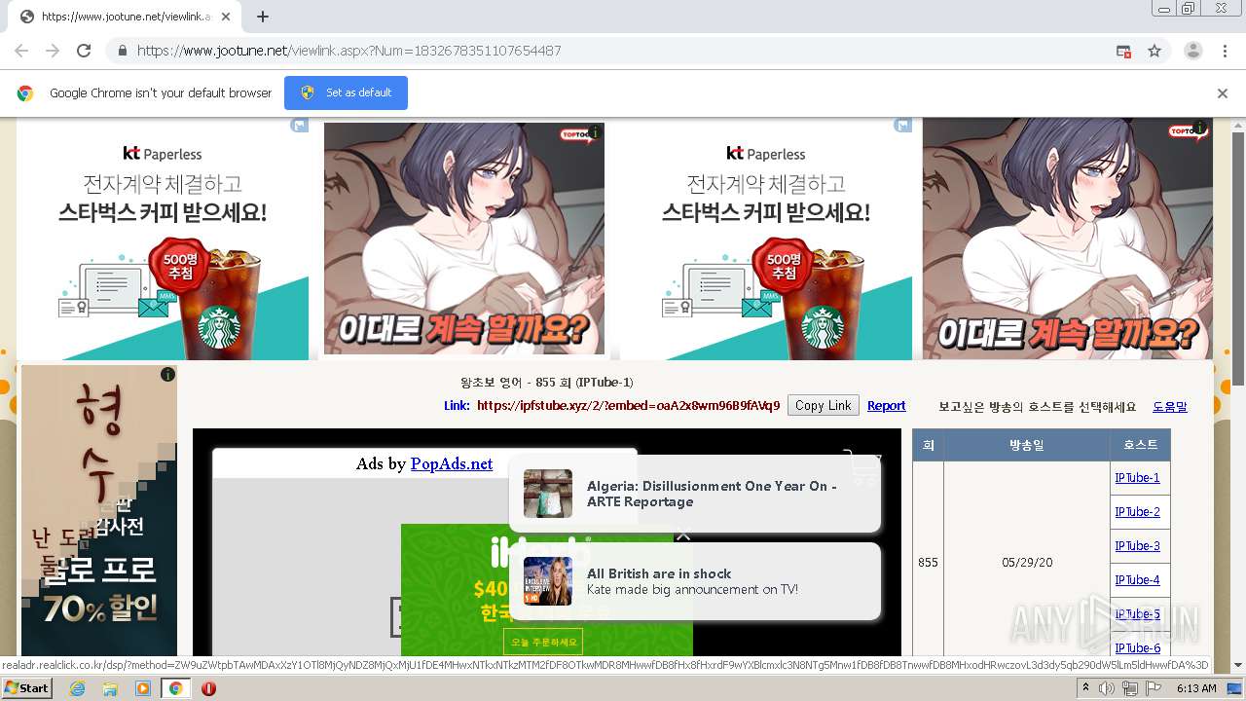Screen dimensions: 1246x701
Task: Click the red stop-sign taskbar icon
Action: (x=208, y=688)
